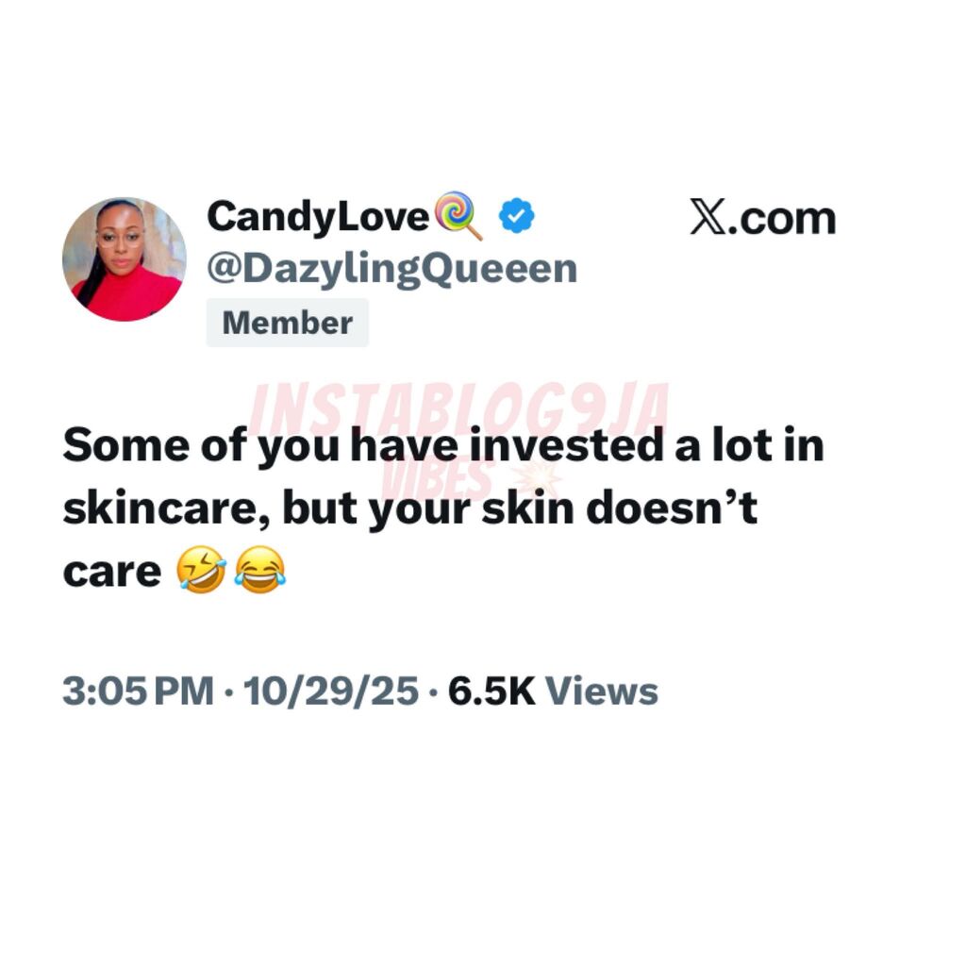This screenshot has width=966, height=966.
Task: Click the word 'doesn't' in the tweet
Action: tap(672, 508)
